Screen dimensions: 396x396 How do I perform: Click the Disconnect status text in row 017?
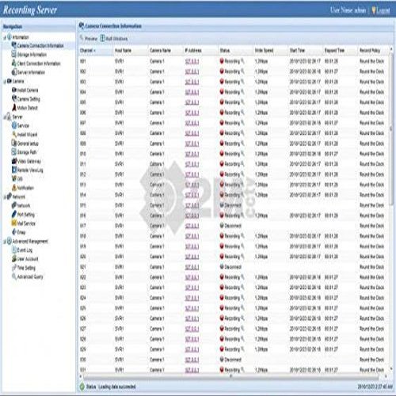233,226
